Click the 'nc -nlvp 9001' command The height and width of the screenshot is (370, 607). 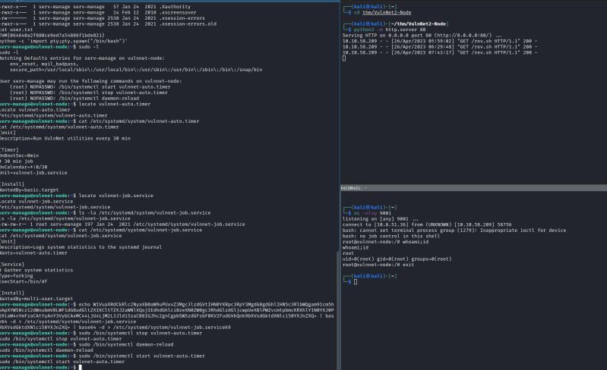coord(372,213)
